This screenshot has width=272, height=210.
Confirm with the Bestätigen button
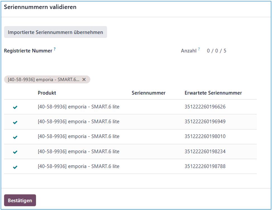tap(20, 200)
